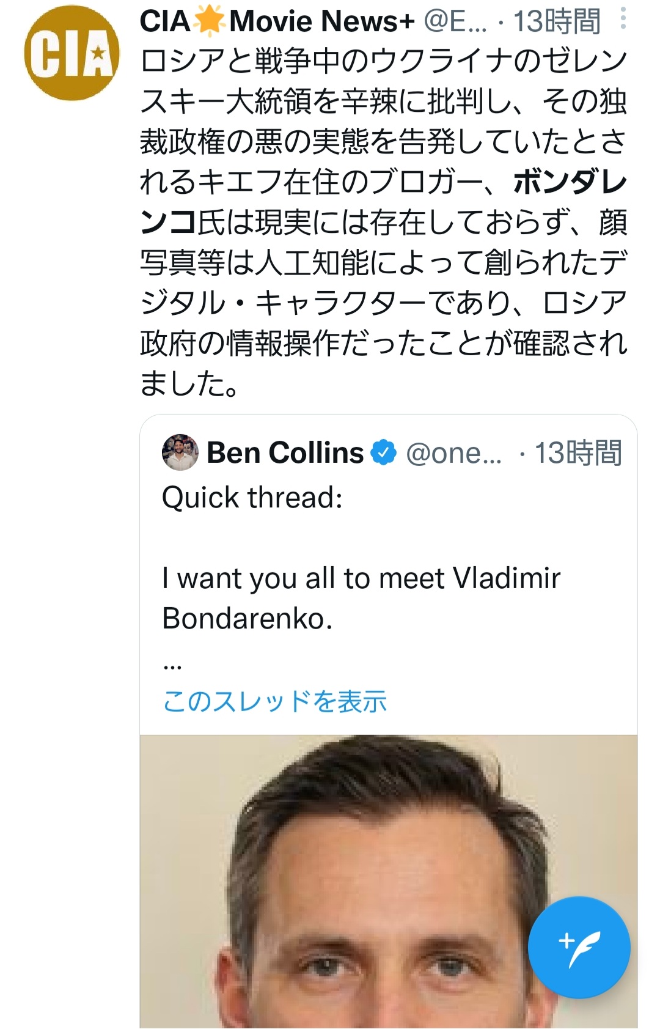Tap the three-dot more options menu
660x1029 pixels.
click(x=623, y=19)
